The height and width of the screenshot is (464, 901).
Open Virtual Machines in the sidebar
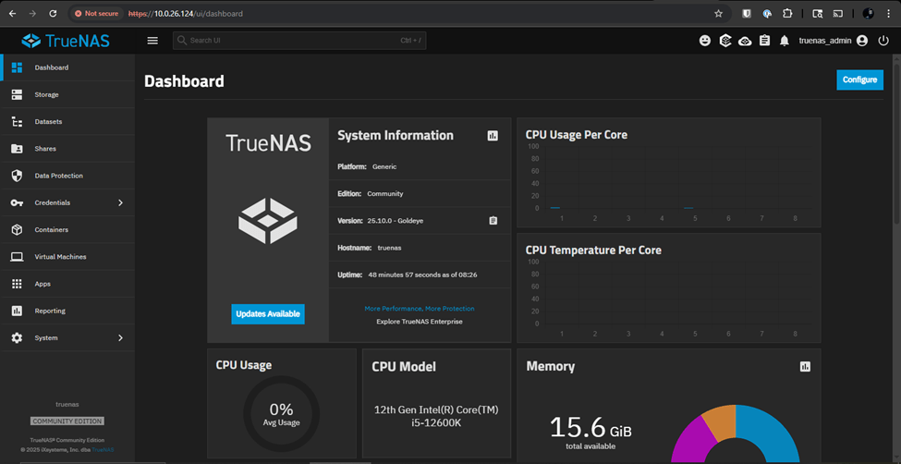[x=60, y=257]
